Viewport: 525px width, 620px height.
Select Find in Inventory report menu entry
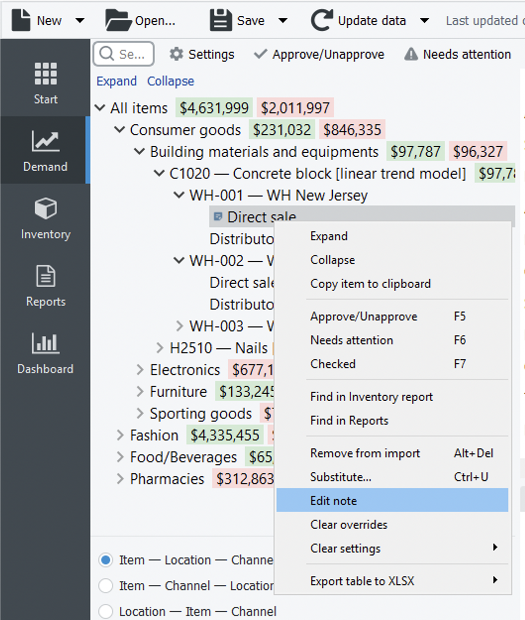click(371, 397)
